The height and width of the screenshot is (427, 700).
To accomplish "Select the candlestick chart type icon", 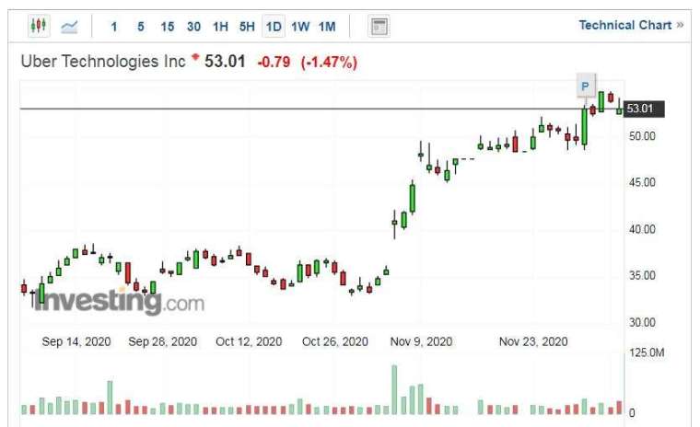I will coord(39,26).
